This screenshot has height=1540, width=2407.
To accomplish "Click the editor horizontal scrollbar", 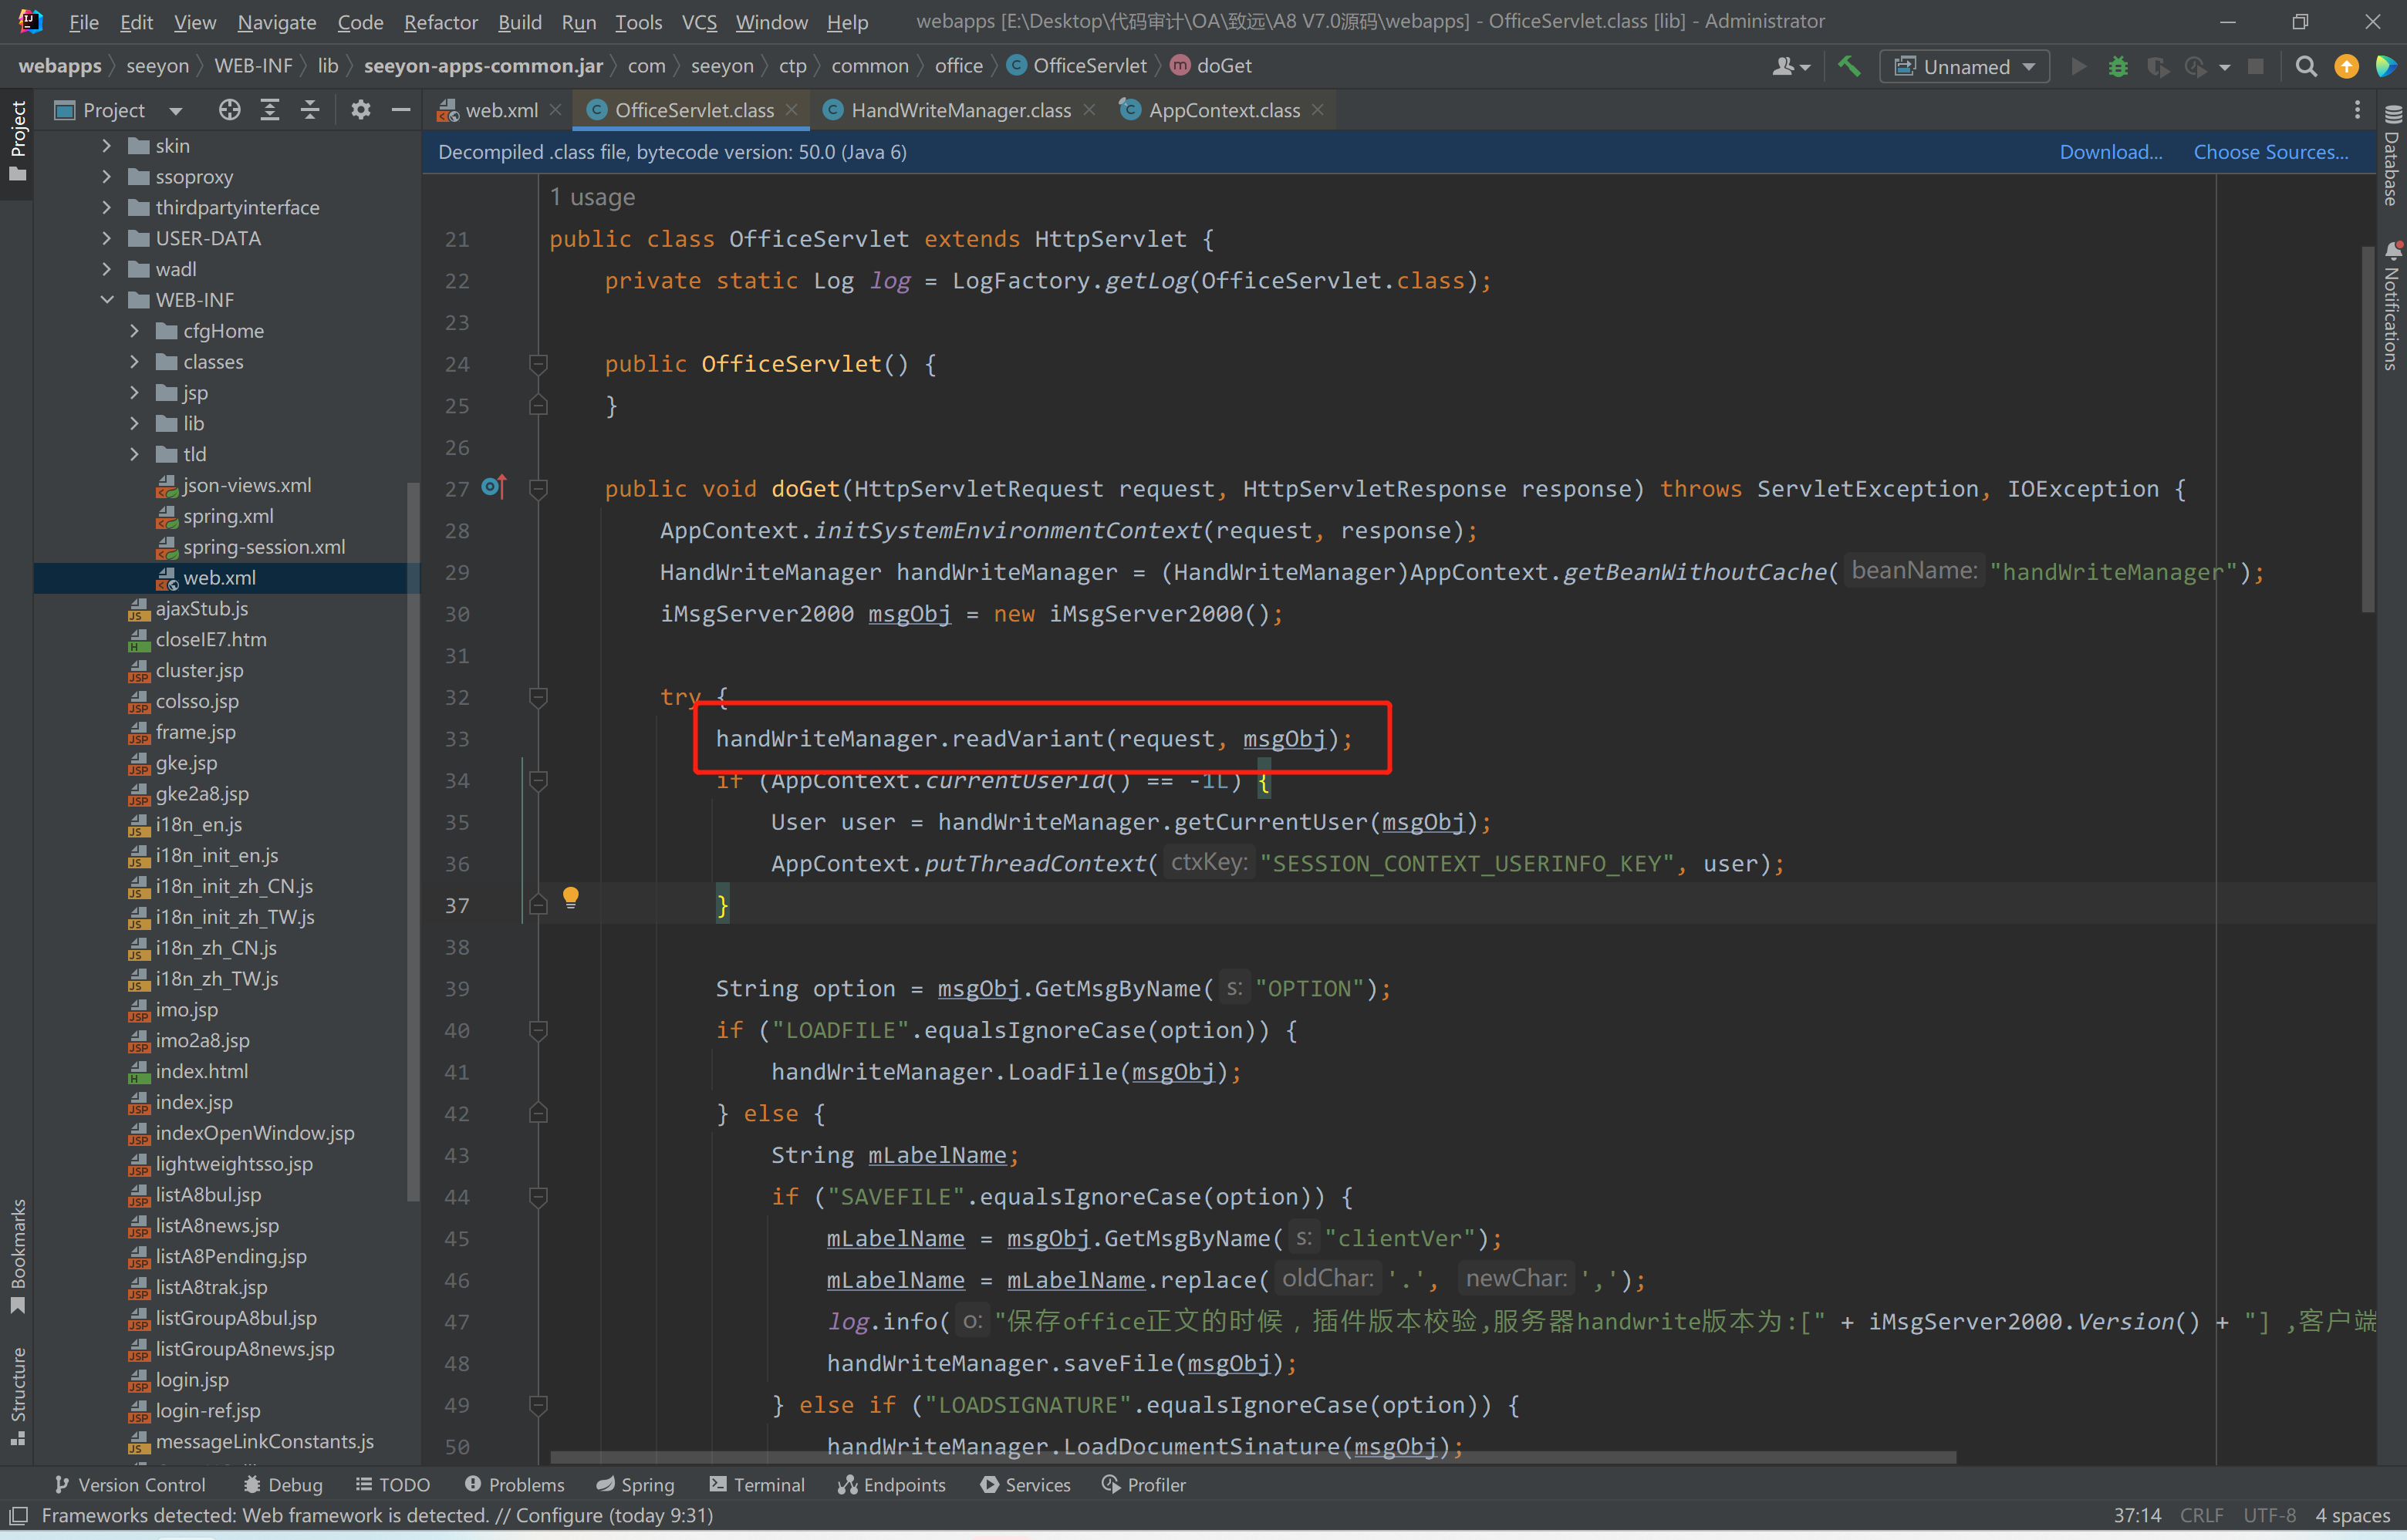I will tap(1251, 1457).
